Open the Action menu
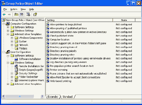Image resolution: width=142 pixels, height=105 pixels. (14, 9)
